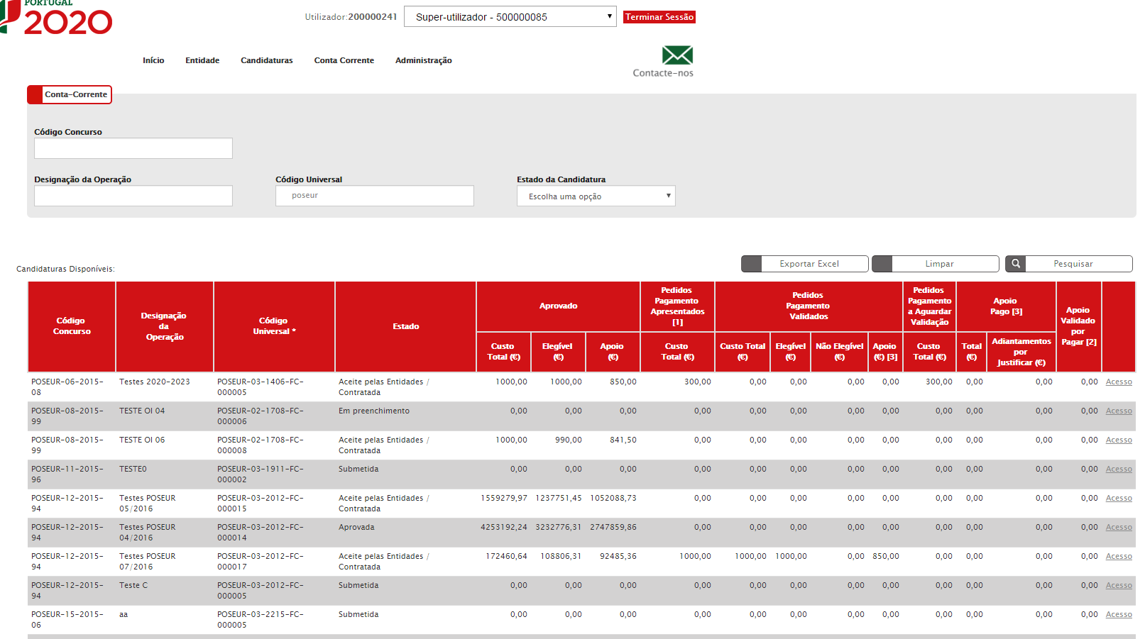
Task: Open Acesso link for Testes POSEUR 05/2016 row
Action: pyautogui.click(x=1119, y=498)
